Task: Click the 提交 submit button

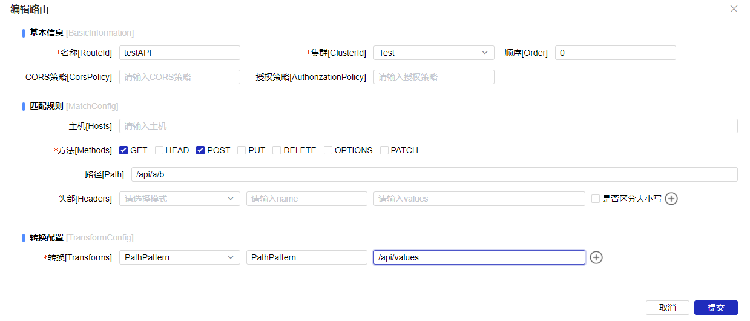Action: pyautogui.click(x=716, y=308)
